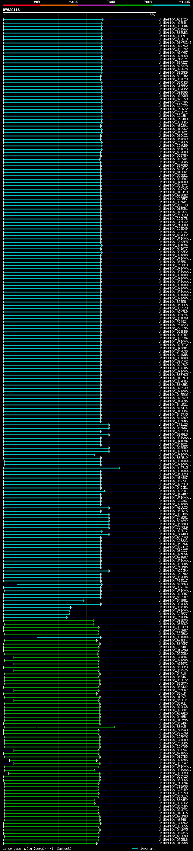Click the long cyan alignment arrow for A4R715
This screenshot has width=193, height=851.
pyautogui.click(x=62, y=468)
